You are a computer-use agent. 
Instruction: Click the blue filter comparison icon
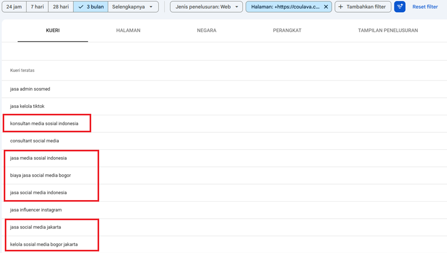(x=400, y=6)
